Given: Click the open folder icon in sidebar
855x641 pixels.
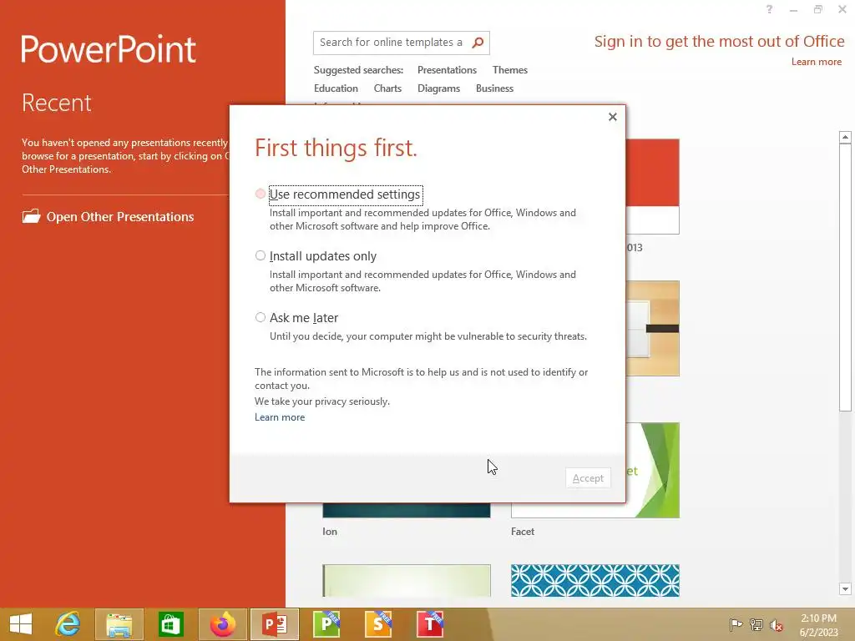Looking at the screenshot, I should coord(31,216).
